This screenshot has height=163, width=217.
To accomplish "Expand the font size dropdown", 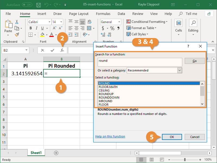I will (x=61, y=22).
